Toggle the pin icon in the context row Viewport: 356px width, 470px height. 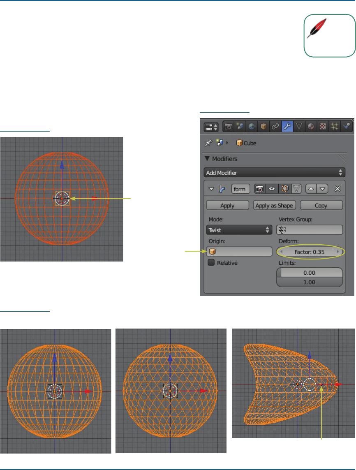[208, 143]
